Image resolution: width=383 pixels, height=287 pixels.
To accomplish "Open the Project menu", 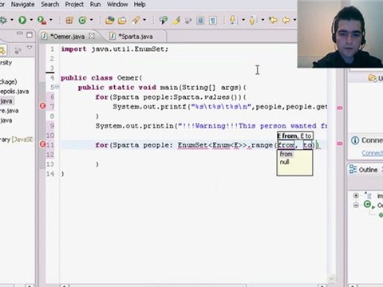I will (x=74, y=5).
